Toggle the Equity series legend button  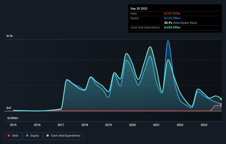point(32,136)
